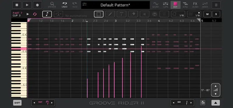Toggle the clip loop icon
233x108 pixels.
[x=35, y=14]
